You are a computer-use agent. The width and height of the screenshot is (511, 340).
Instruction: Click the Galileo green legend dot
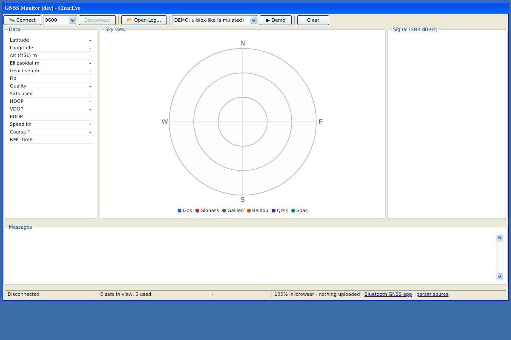[x=224, y=211]
